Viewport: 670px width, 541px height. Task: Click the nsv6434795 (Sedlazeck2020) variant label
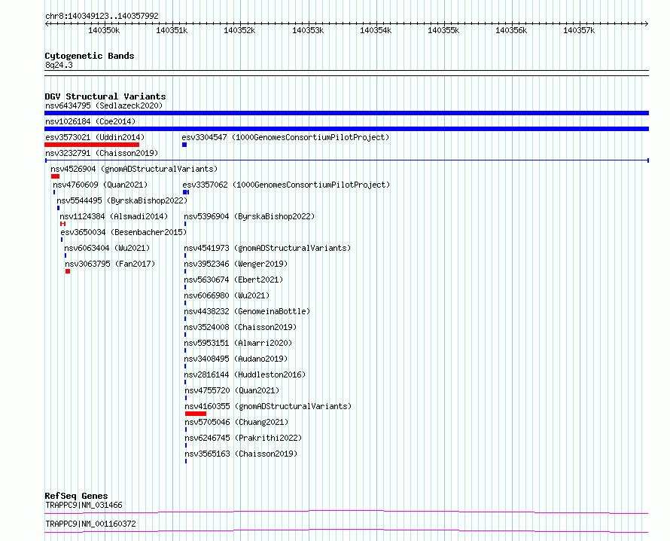pyautogui.click(x=104, y=105)
